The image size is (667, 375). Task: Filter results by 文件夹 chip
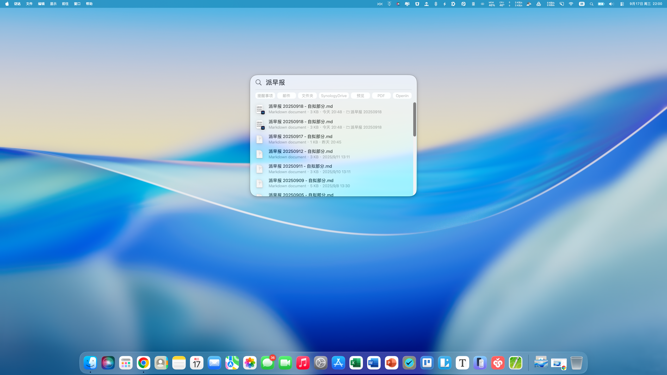[307, 96]
